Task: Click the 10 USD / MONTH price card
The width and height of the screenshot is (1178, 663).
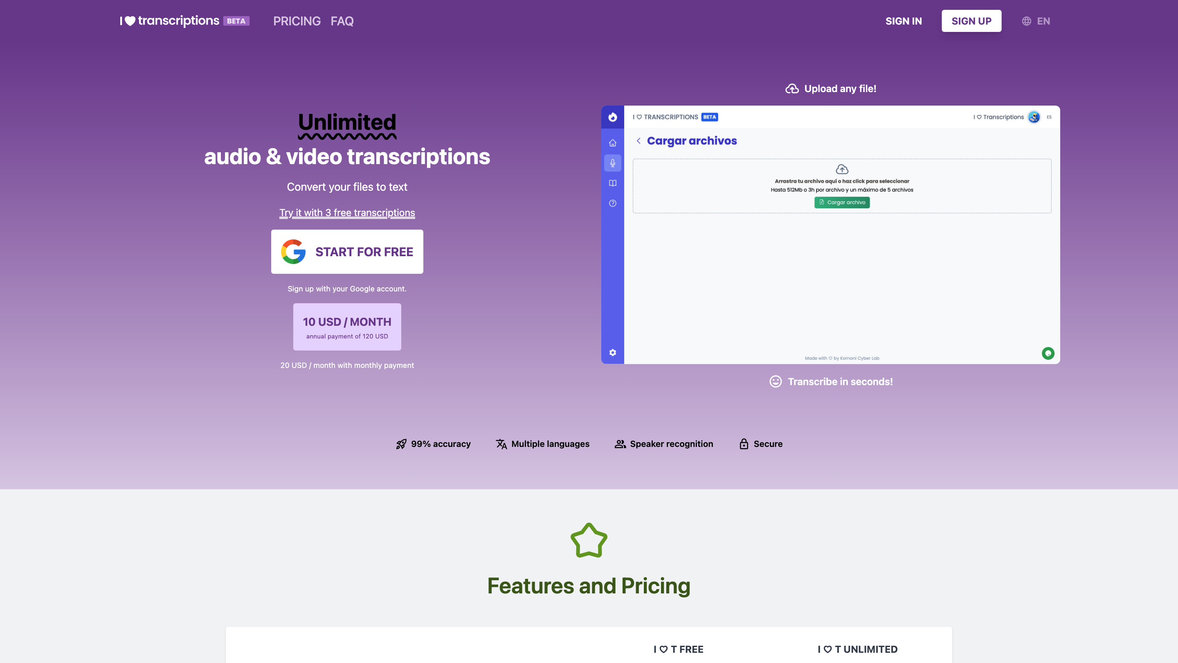Action: (346, 327)
